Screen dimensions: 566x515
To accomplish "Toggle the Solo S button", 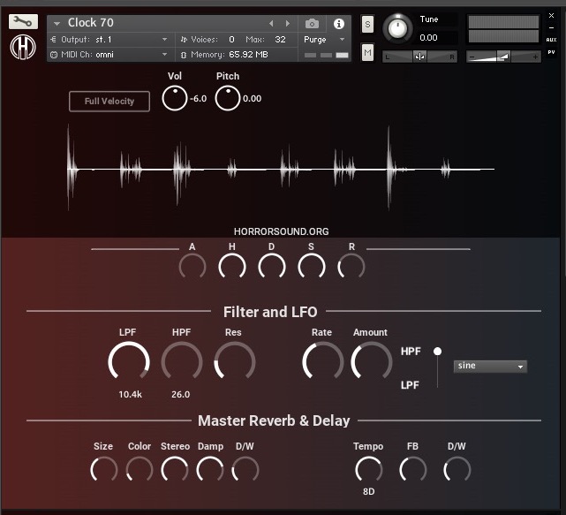I will (367, 24).
